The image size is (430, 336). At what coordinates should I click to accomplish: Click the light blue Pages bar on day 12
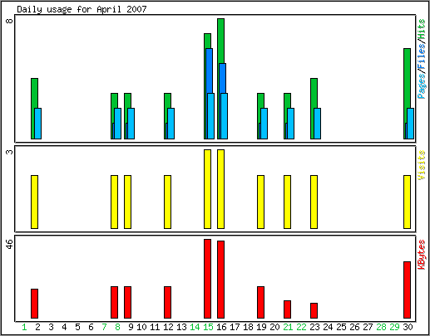(x=171, y=124)
